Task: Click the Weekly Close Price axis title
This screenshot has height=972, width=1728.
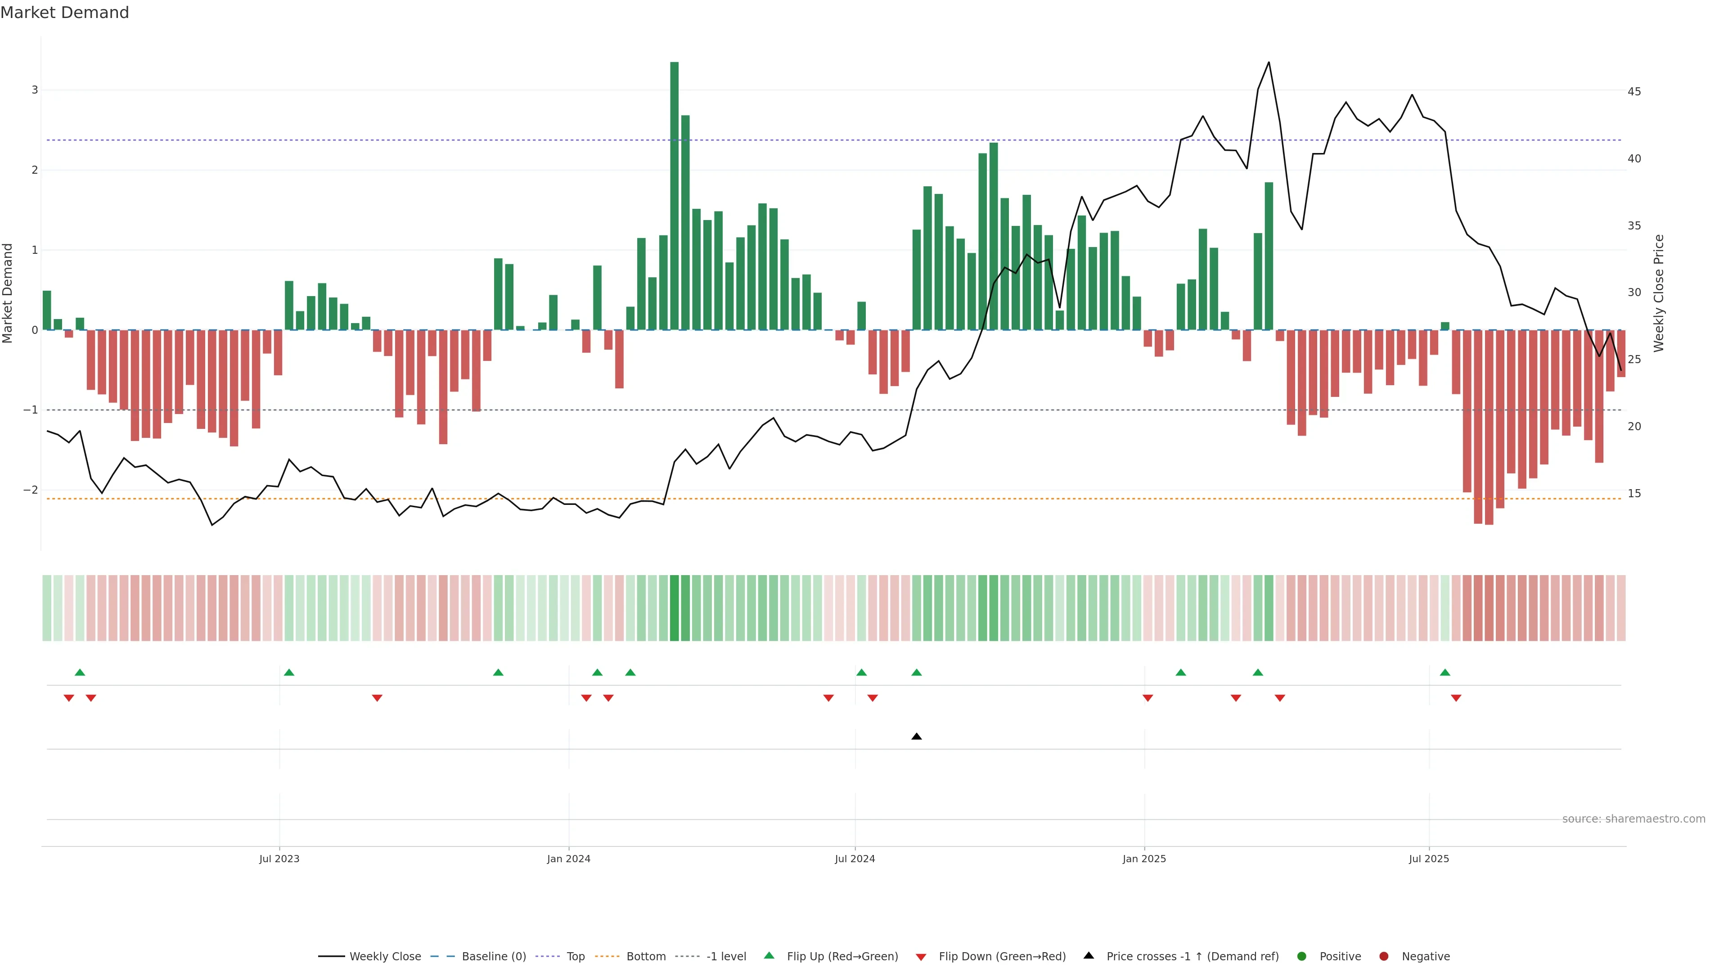Action: pos(1659,293)
